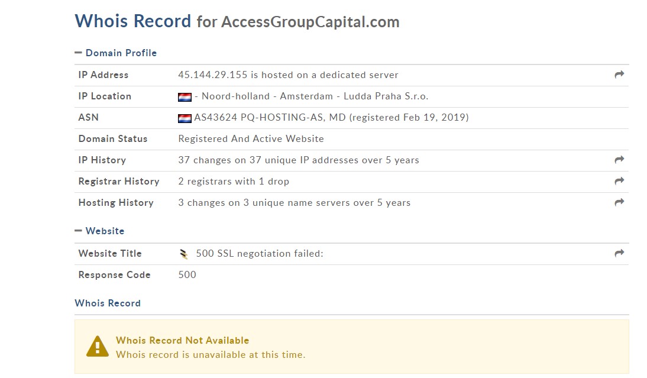647x378 pixels.
Task: Click the warning triangle icon
Action: coord(98,346)
